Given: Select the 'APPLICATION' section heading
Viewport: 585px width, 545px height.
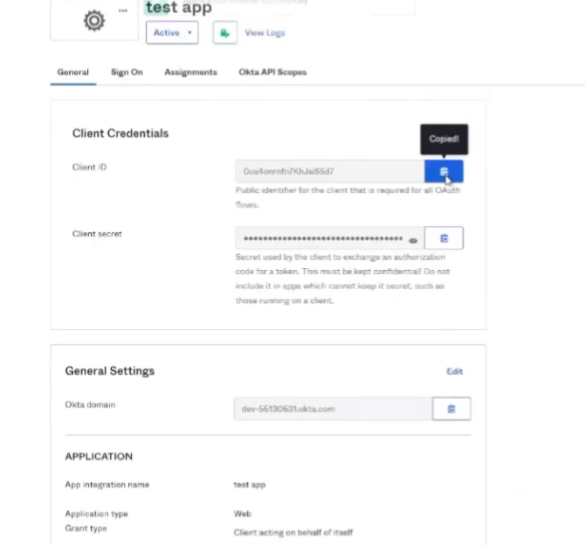Looking at the screenshot, I should (x=99, y=457).
